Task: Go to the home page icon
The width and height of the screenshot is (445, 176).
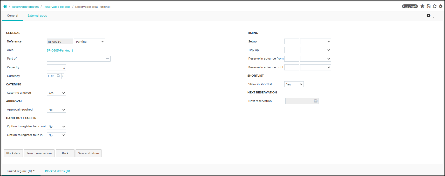Action: click(5, 6)
